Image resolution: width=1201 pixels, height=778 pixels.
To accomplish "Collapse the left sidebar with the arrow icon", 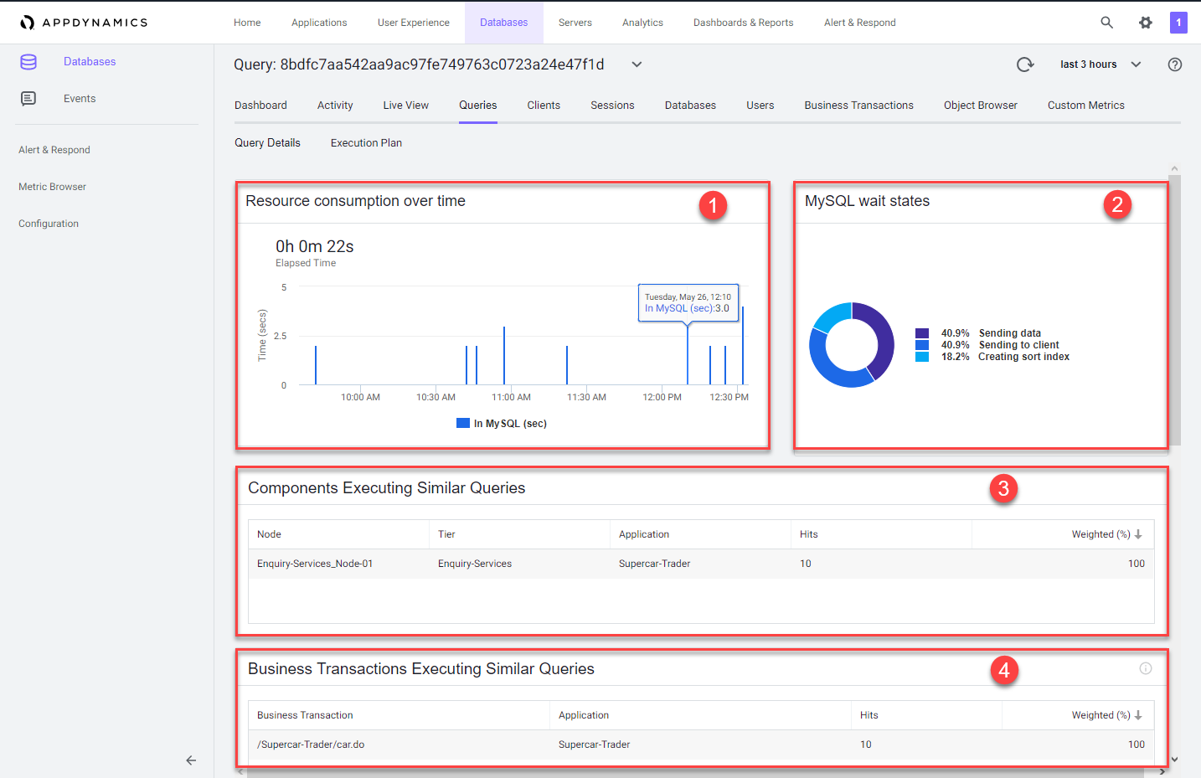I will [191, 760].
